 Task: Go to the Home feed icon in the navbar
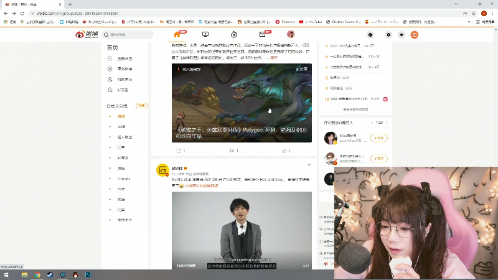tap(177, 34)
